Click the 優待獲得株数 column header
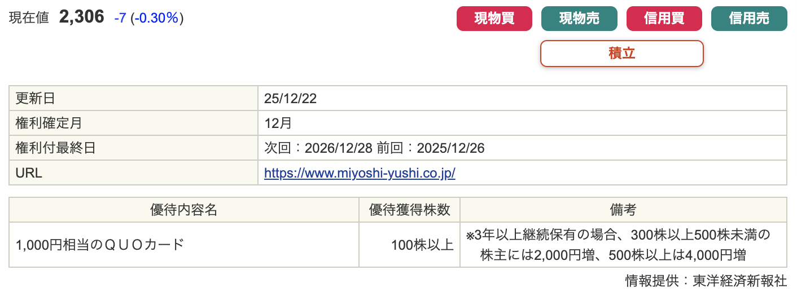The image size is (797, 292). pos(409,210)
